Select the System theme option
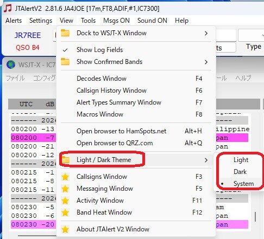The image size is (264, 239). click(x=243, y=184)
